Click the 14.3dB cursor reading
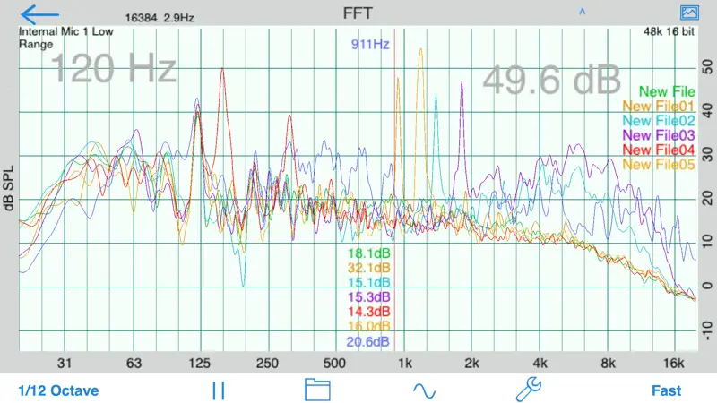 point(368,312)
